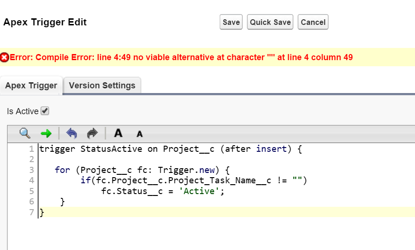Open the code search magnifier tool
The image size is (415, 250).
tap(25, 133)
